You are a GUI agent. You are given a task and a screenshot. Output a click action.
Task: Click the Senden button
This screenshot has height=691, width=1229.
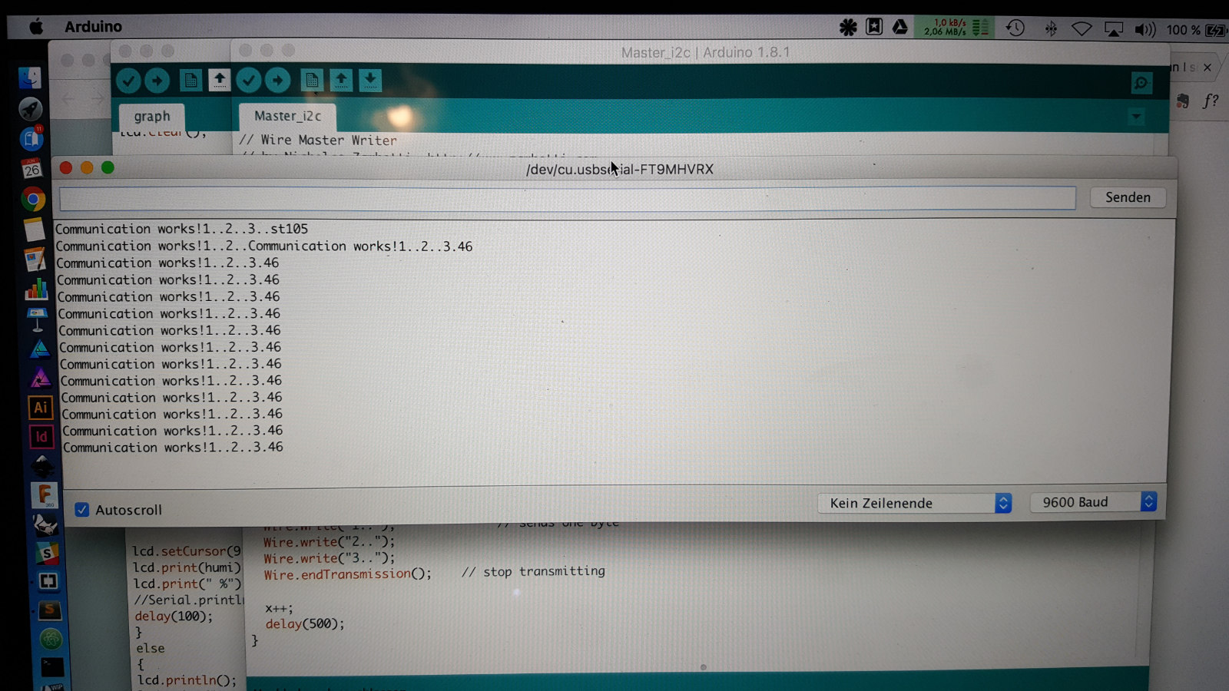coord(1128,197)
